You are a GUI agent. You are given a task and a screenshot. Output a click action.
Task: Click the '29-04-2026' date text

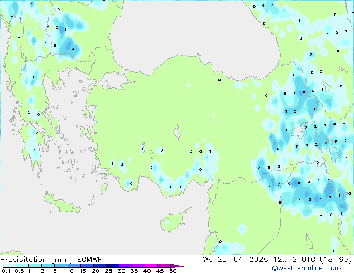pos(243,260)
